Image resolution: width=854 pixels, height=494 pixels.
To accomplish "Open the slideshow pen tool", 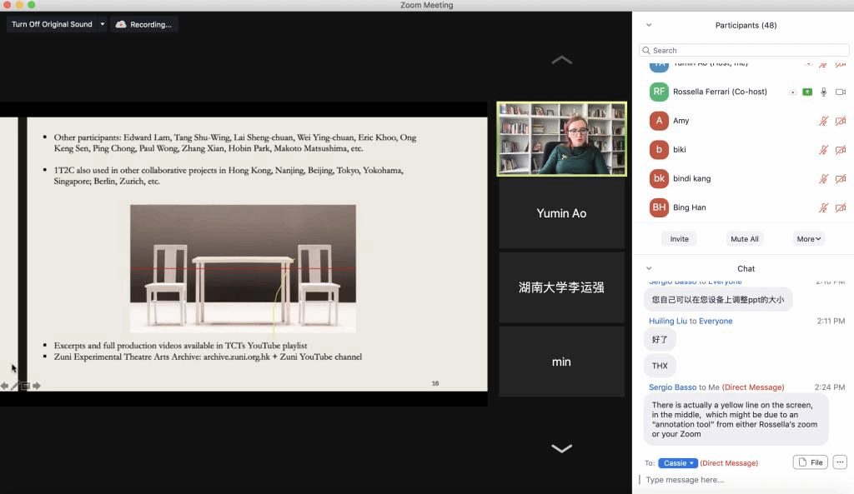I will [15, 386].
